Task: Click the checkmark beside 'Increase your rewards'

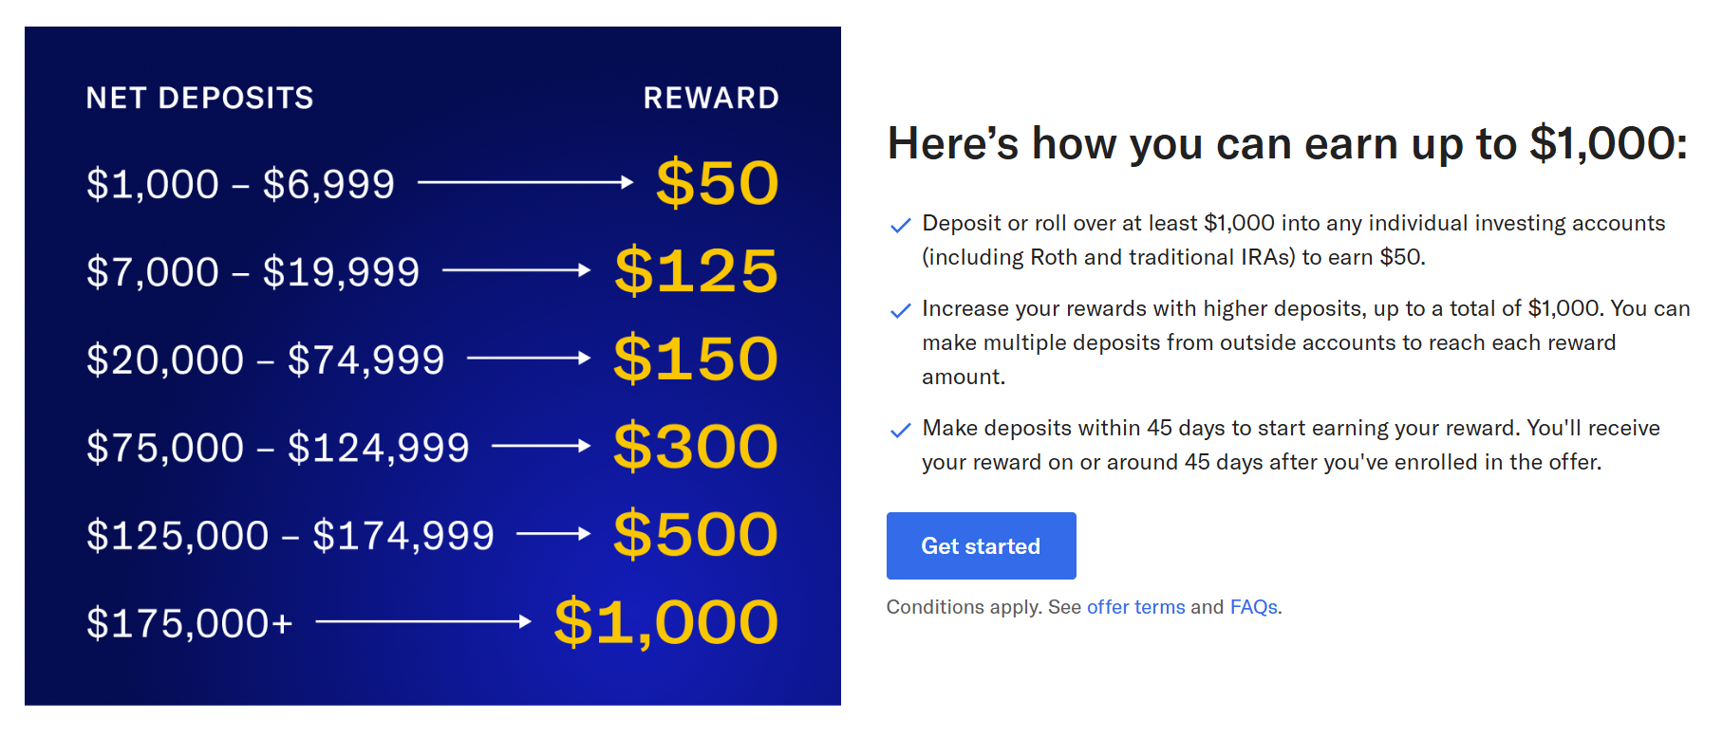Action: click(900, 310)
